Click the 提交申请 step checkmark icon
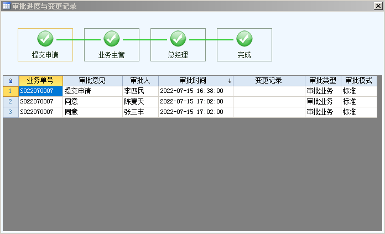385x234 pixels. pyautogui.click(x=45, y=39)
